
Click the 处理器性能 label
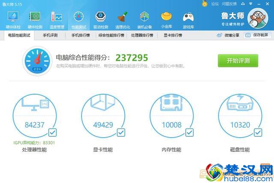tap(34, 150)
